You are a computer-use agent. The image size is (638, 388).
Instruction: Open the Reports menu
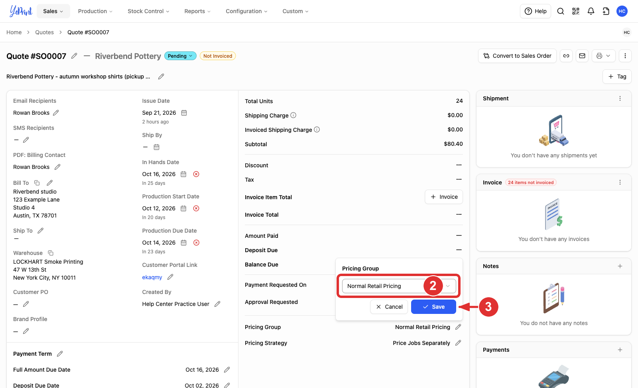(197, 11)
